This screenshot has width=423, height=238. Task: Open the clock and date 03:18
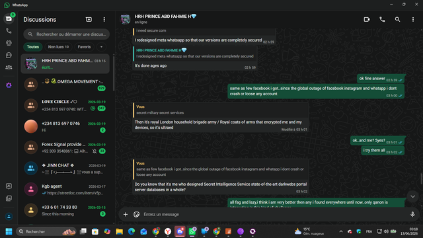409,231
